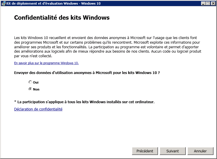This screenshot has width=217, height=159.
Task: Click the privacy description paragraph
Action: click(107, 47)
